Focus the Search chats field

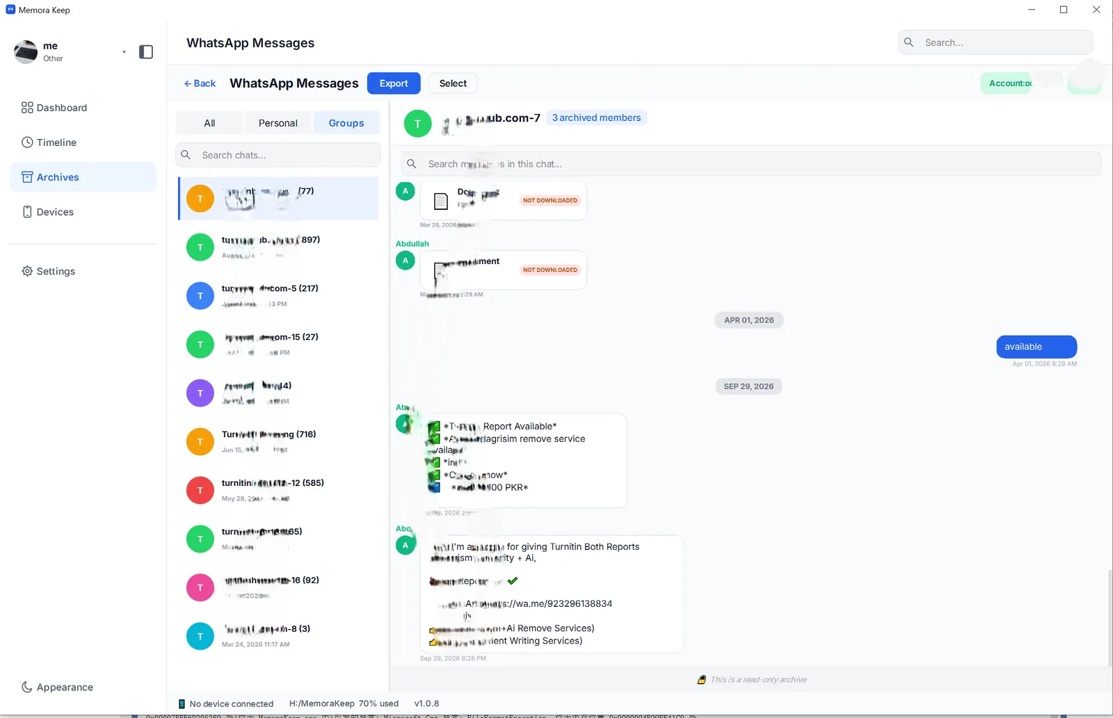(x=278, y=155)
